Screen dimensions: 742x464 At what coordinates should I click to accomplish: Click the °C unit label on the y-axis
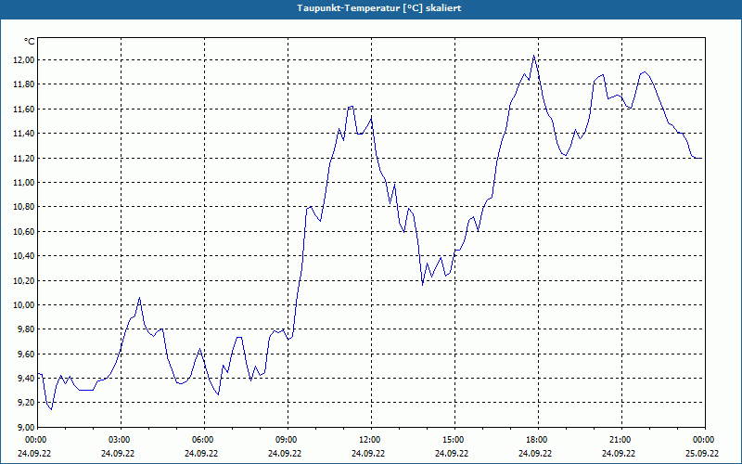click(29, 42)
